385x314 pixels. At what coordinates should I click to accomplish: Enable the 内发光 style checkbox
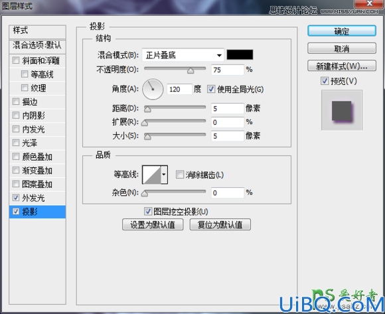coord(16,129)
